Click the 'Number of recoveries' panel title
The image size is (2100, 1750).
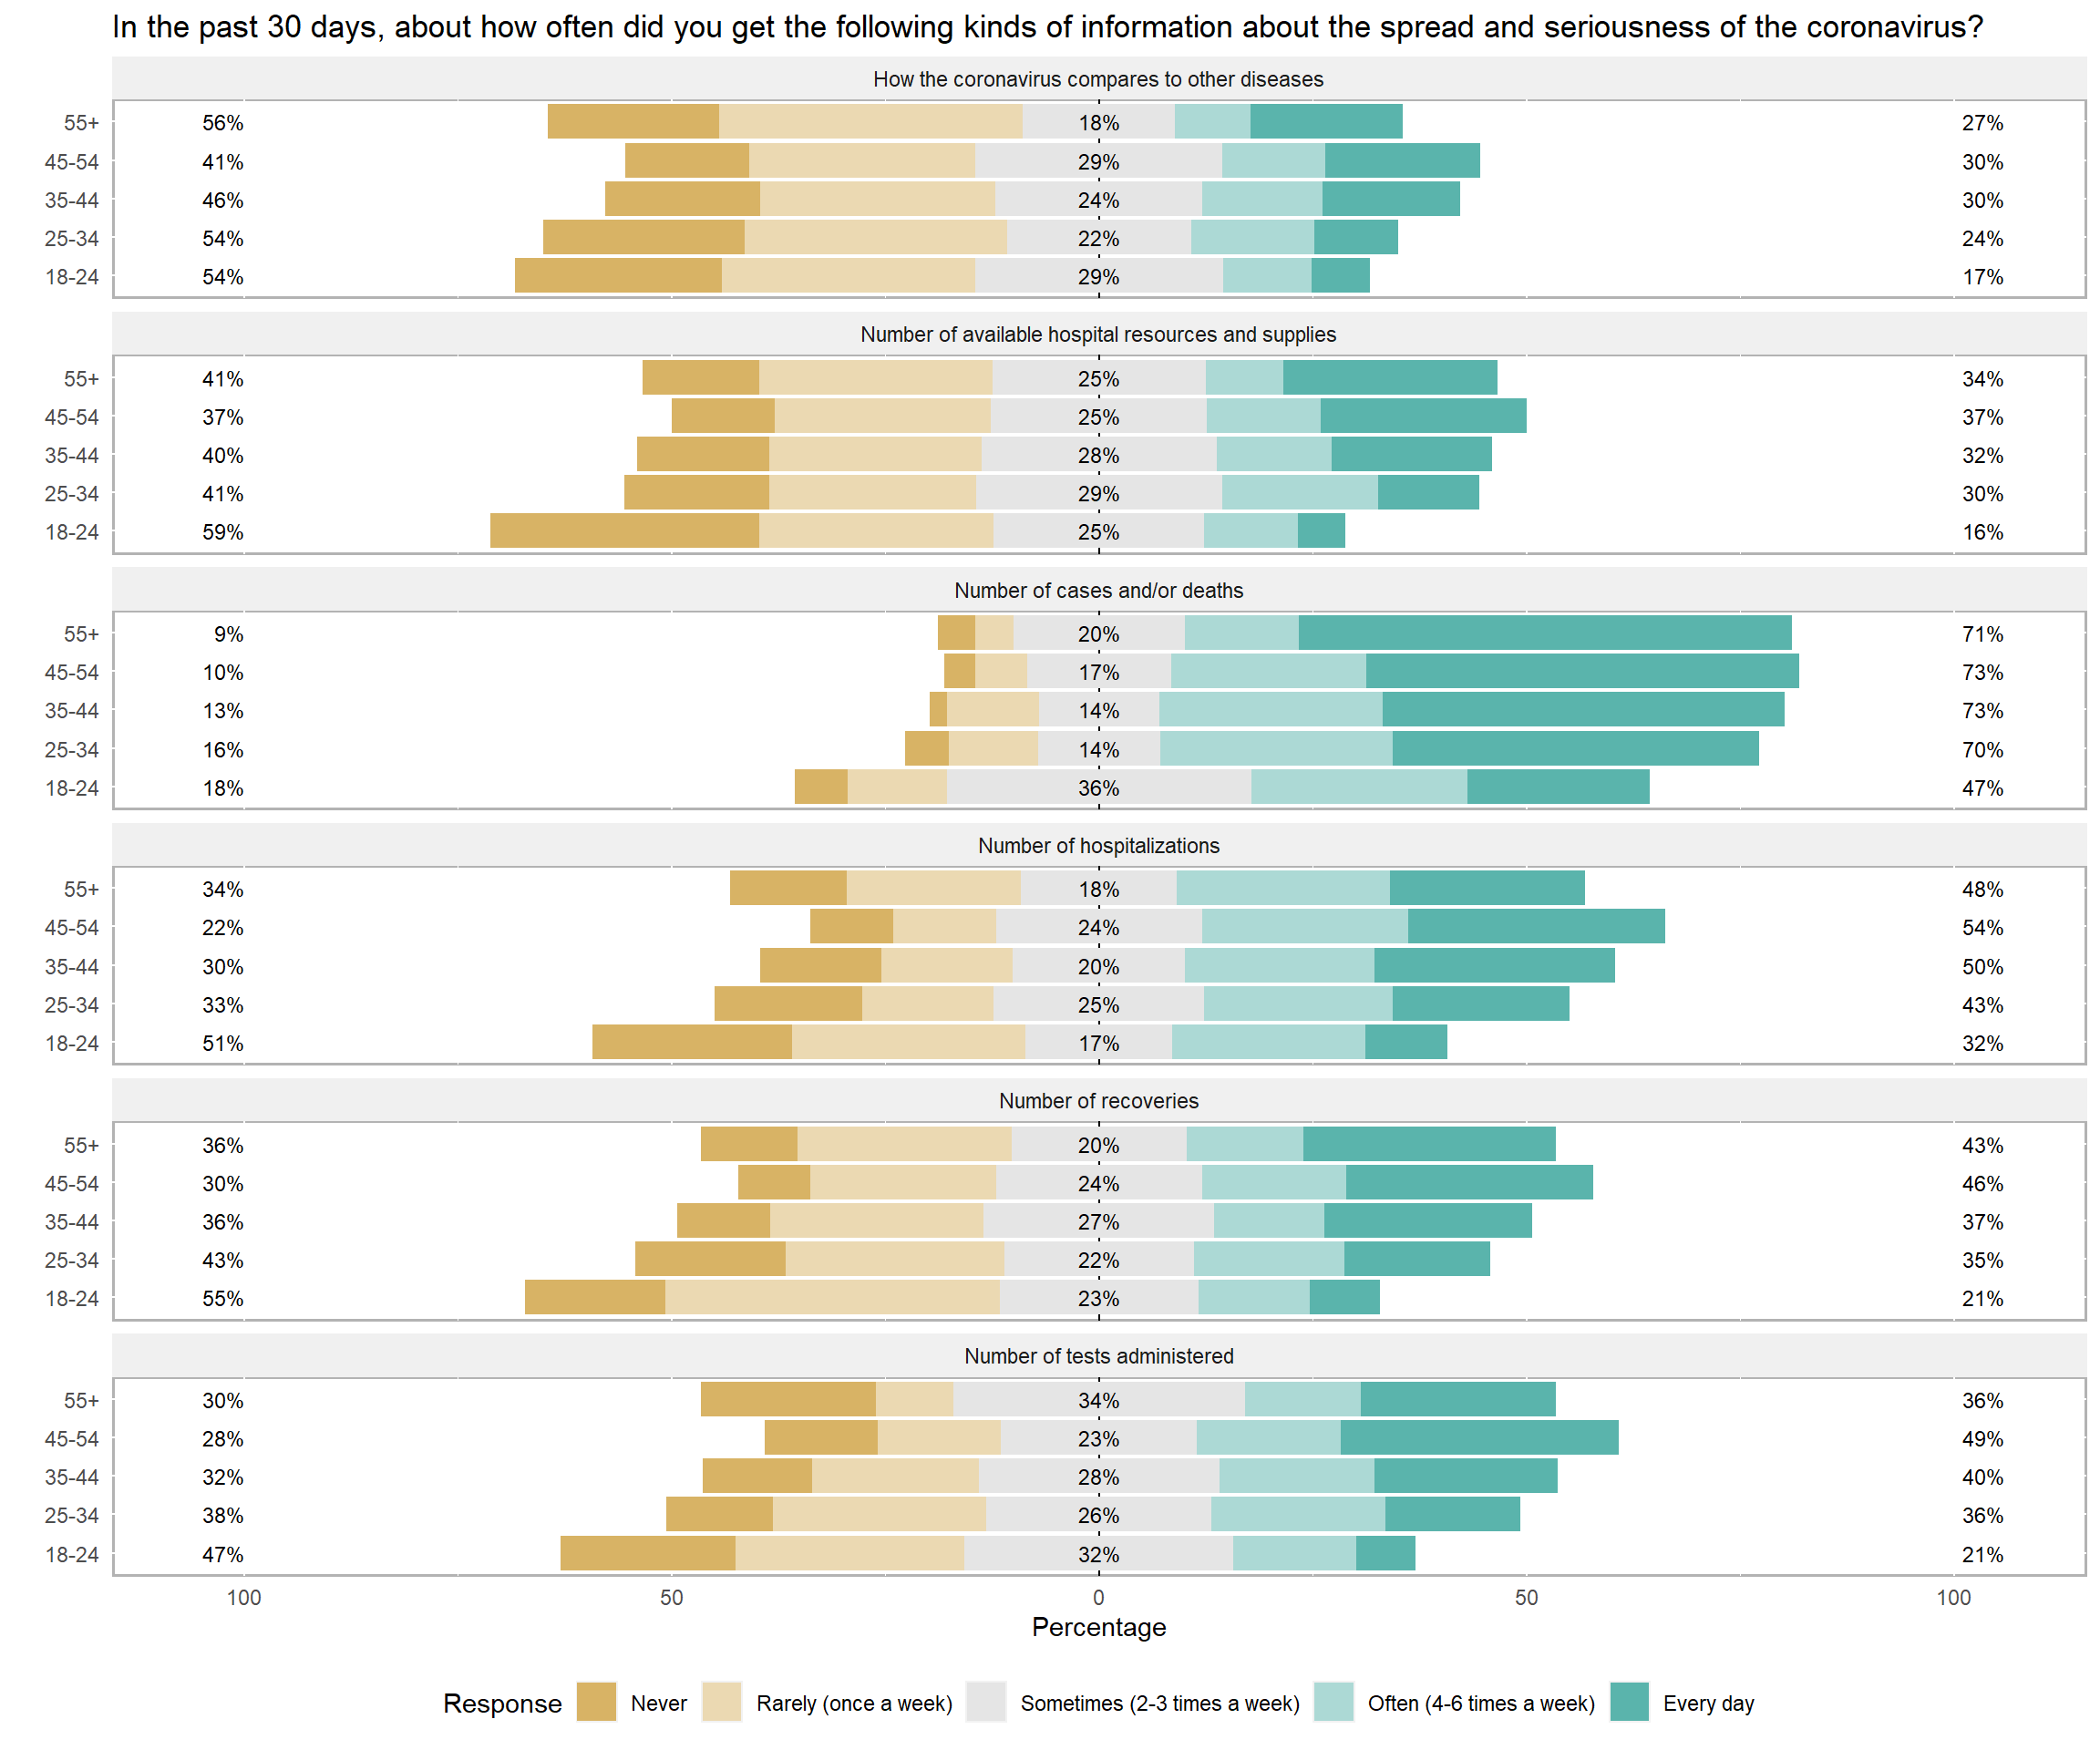[x=1098, y=1101]
